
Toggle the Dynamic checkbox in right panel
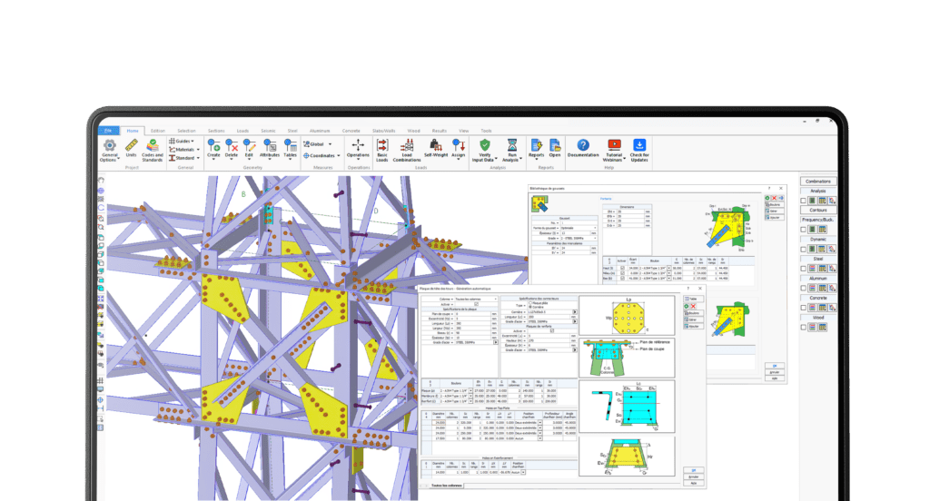[x=804, y=249]
